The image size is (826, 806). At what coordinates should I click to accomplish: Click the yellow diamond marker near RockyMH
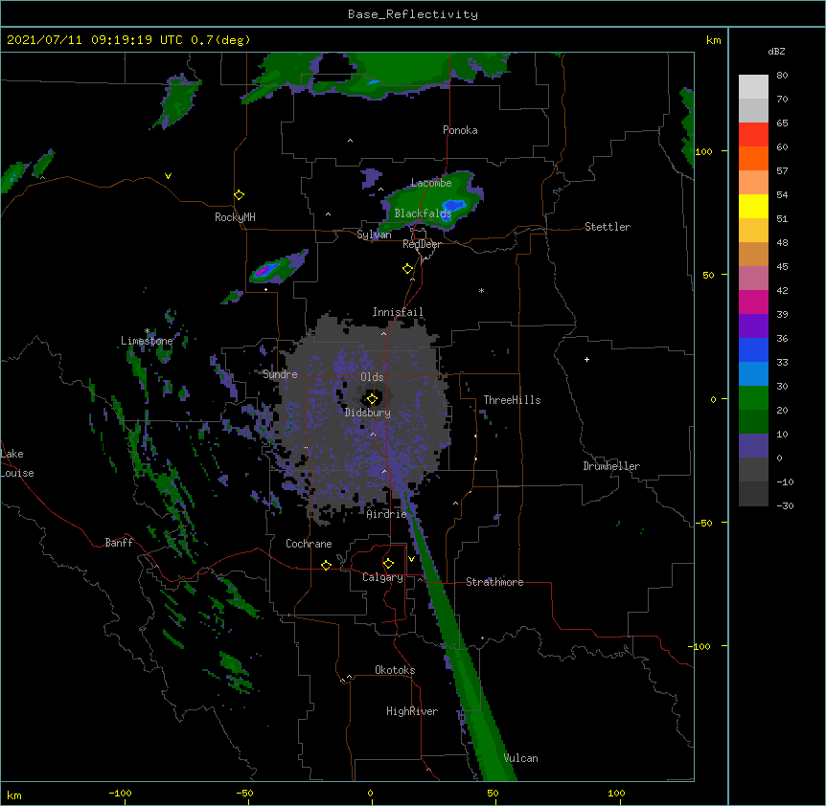(x=239, y=195)
